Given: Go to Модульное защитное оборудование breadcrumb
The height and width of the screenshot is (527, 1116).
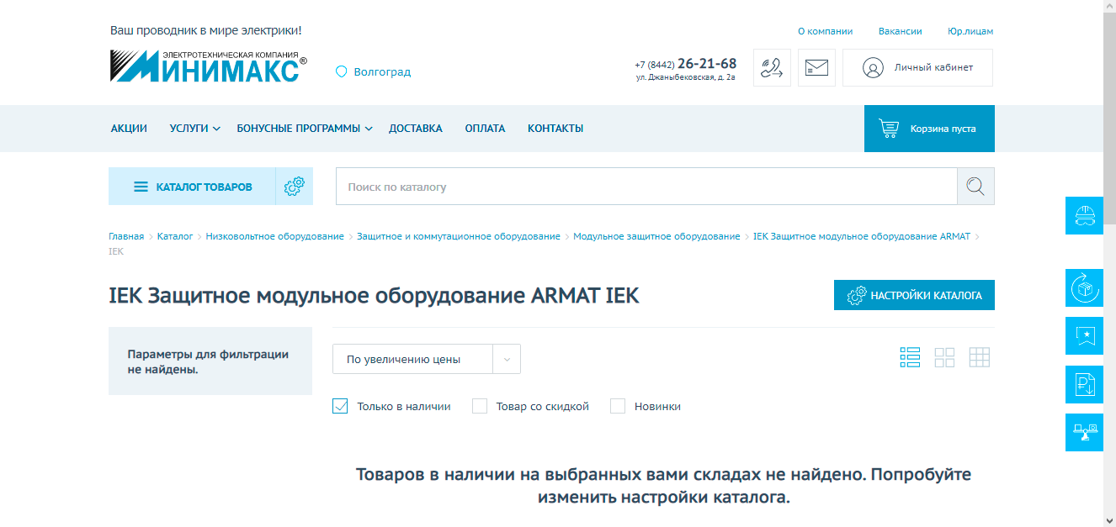Looking at the screenshot, I should click(656, 236).
